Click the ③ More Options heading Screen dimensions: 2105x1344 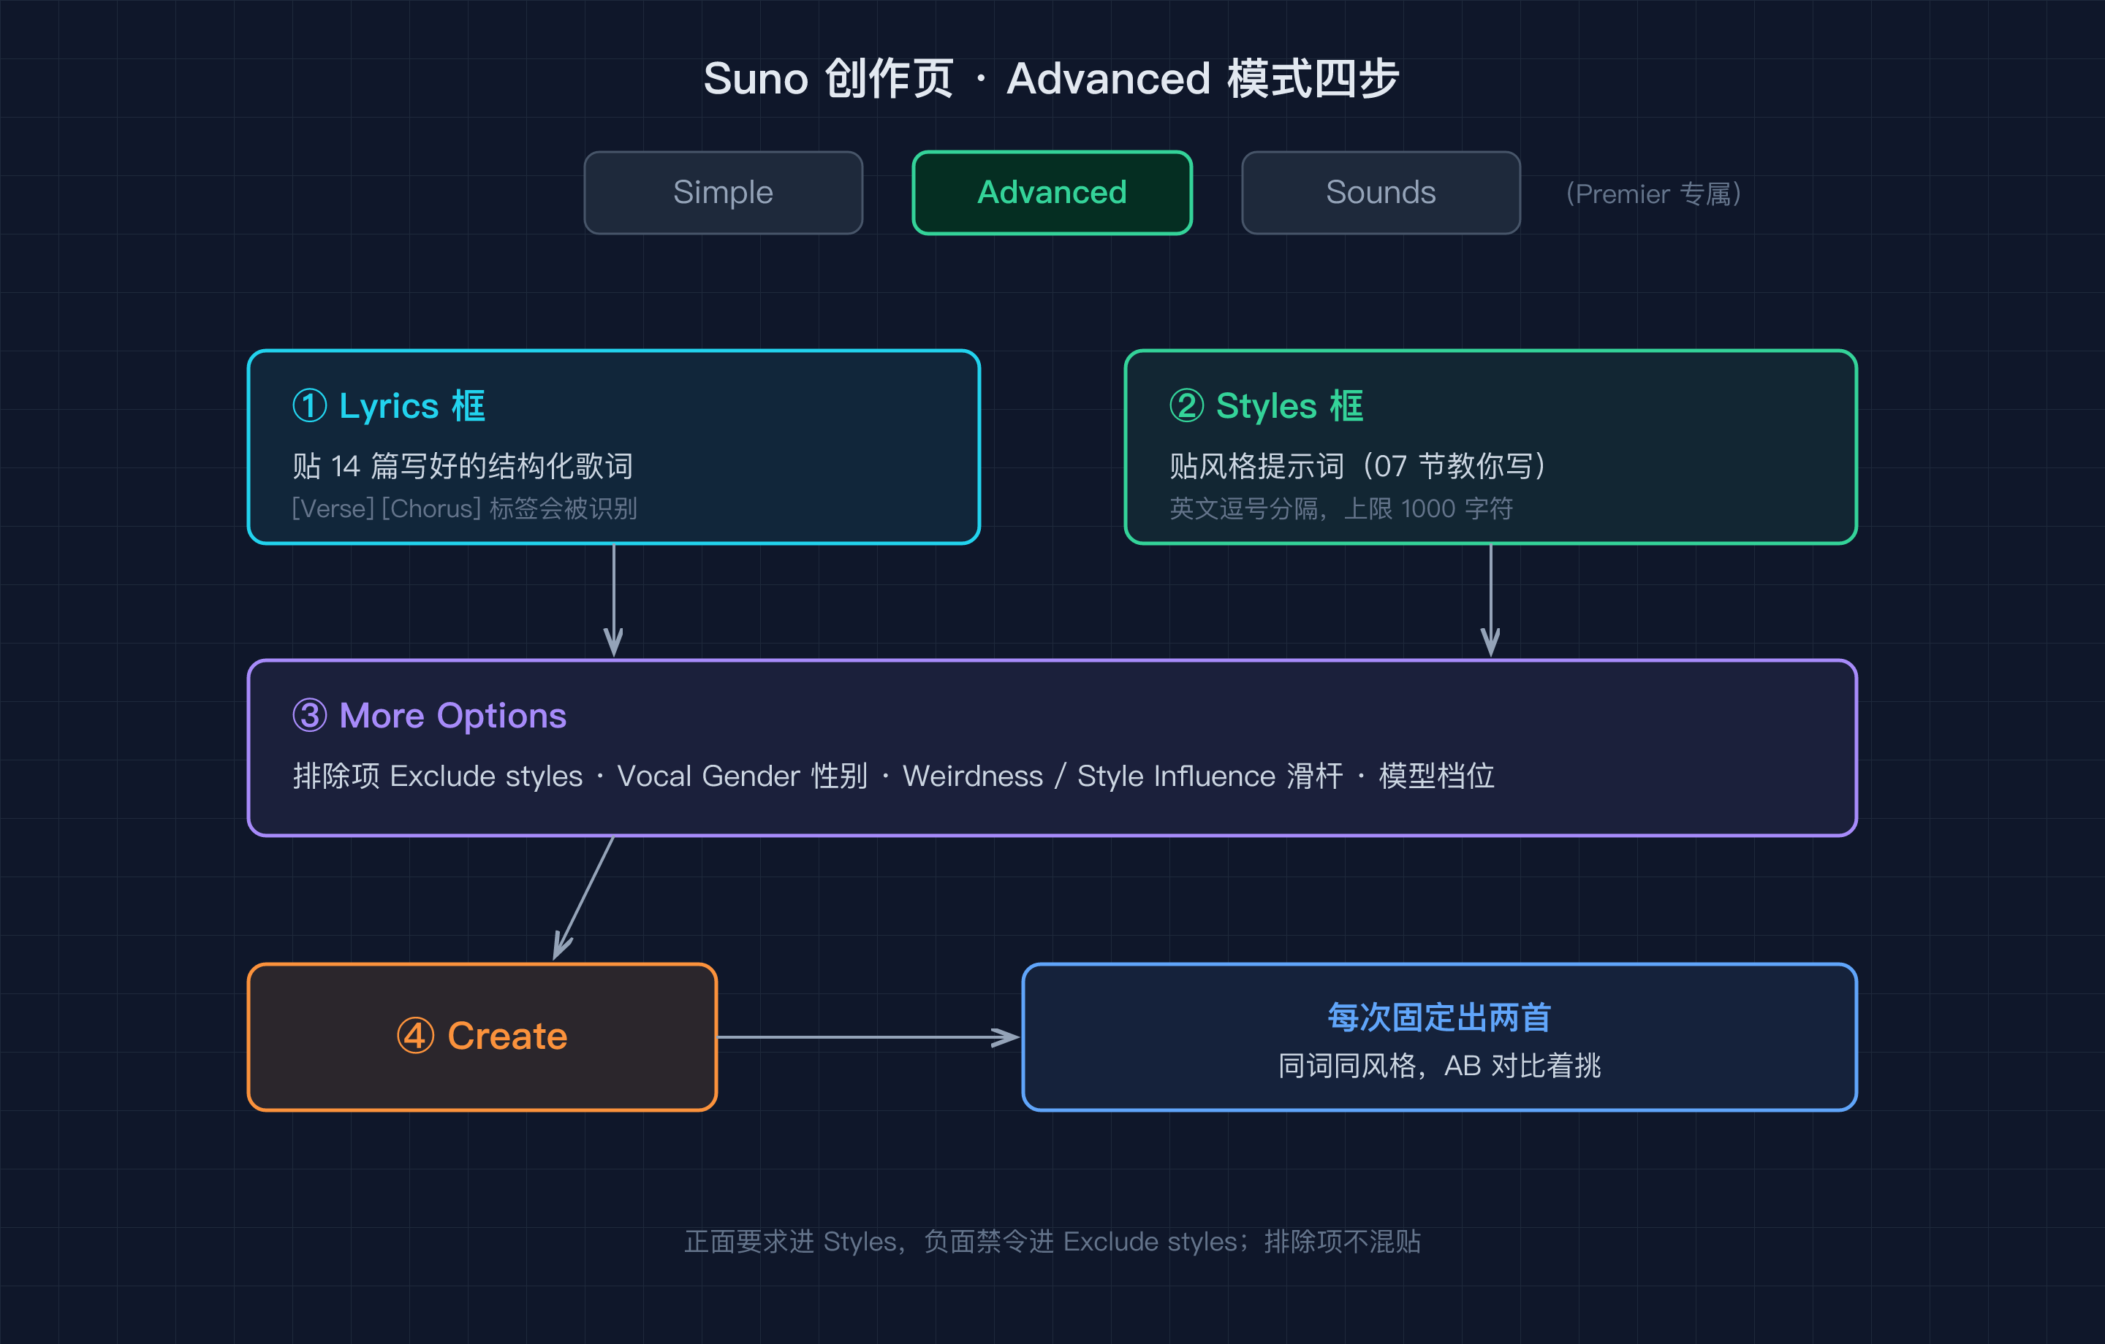(x=429, y=716)
